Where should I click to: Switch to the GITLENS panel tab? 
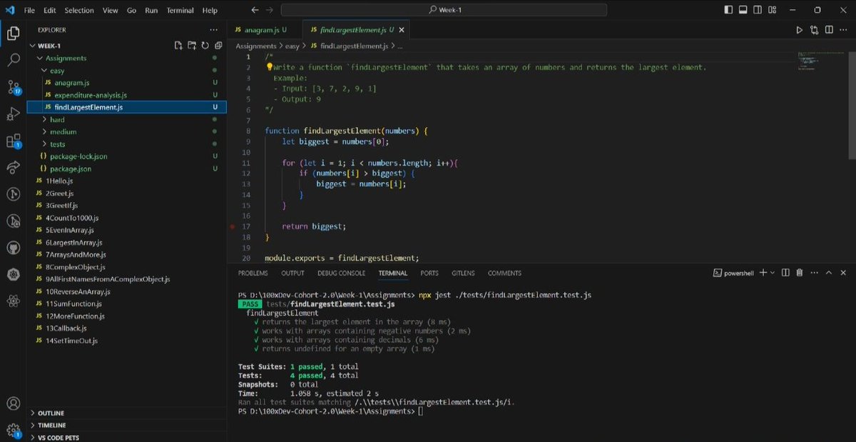pyautogui.click(x=463, y=273)
